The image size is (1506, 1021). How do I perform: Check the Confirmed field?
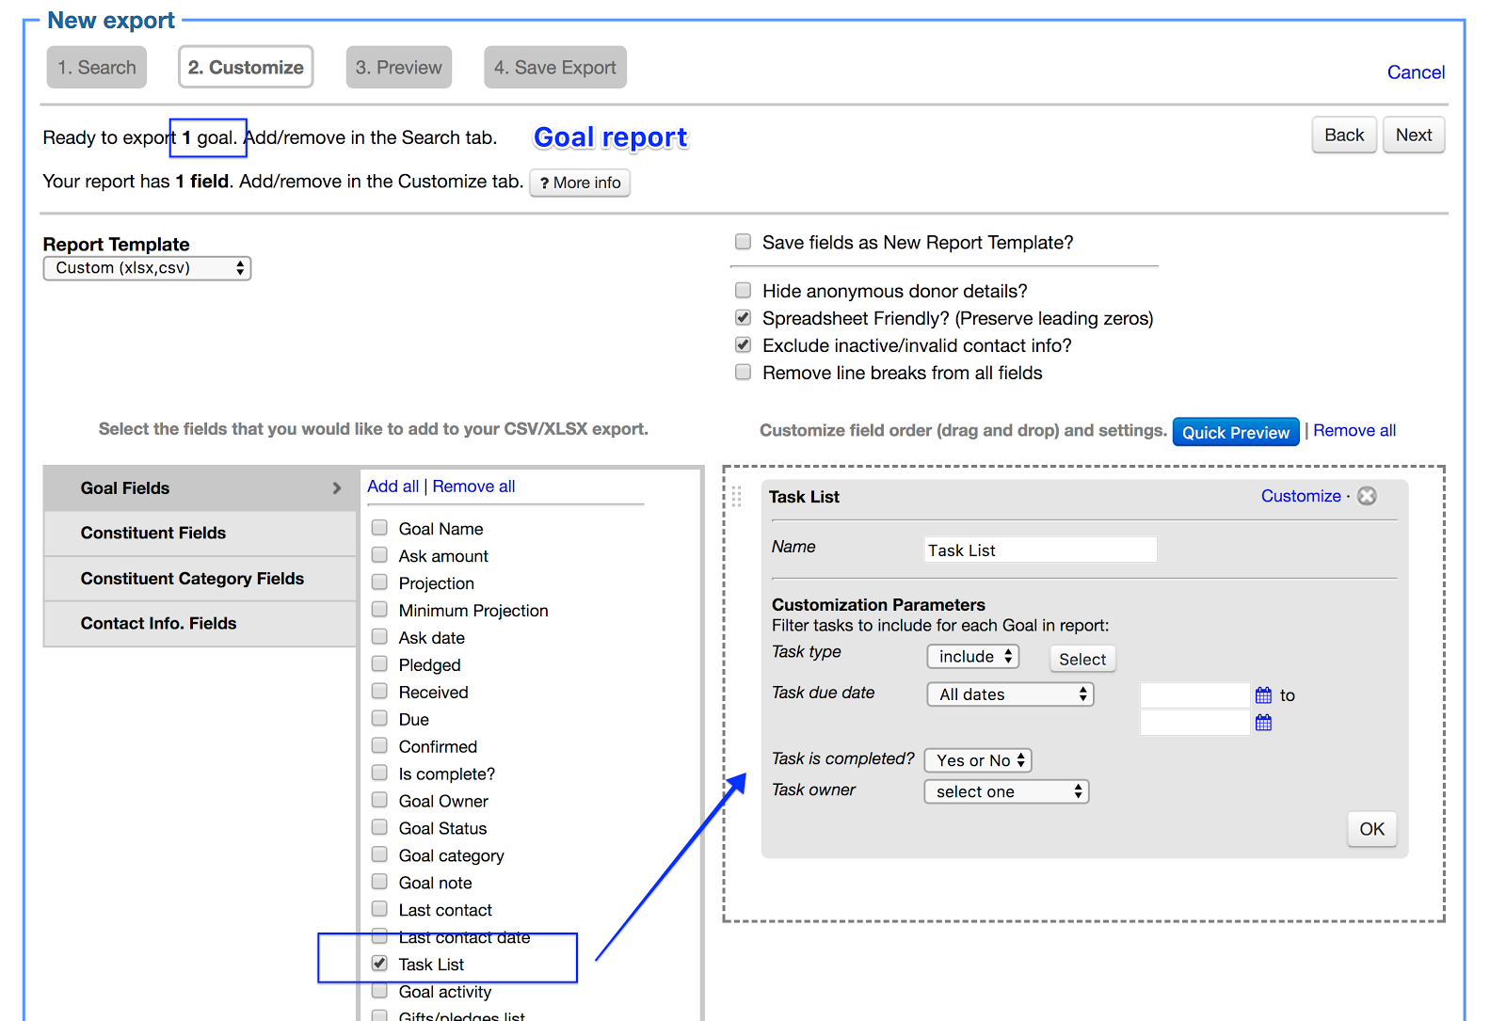click(379, 745)
